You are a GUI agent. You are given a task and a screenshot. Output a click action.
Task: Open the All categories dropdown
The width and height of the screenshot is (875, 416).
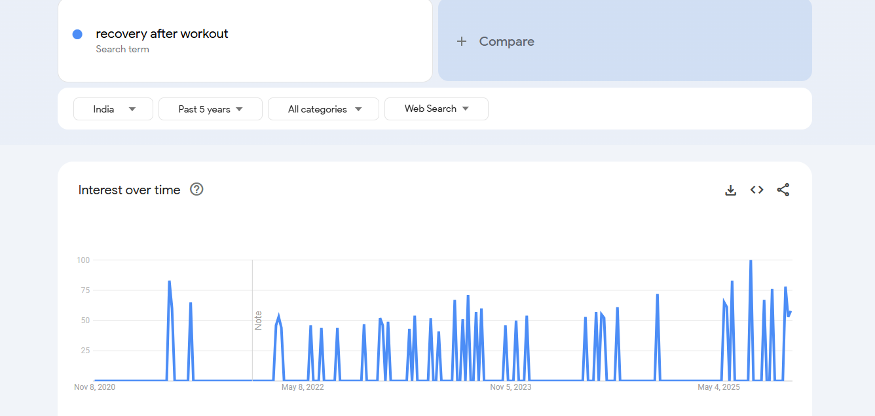324,109
